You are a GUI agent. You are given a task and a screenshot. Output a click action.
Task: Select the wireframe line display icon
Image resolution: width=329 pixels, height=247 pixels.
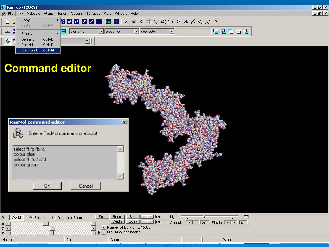[x=92, y=22]
